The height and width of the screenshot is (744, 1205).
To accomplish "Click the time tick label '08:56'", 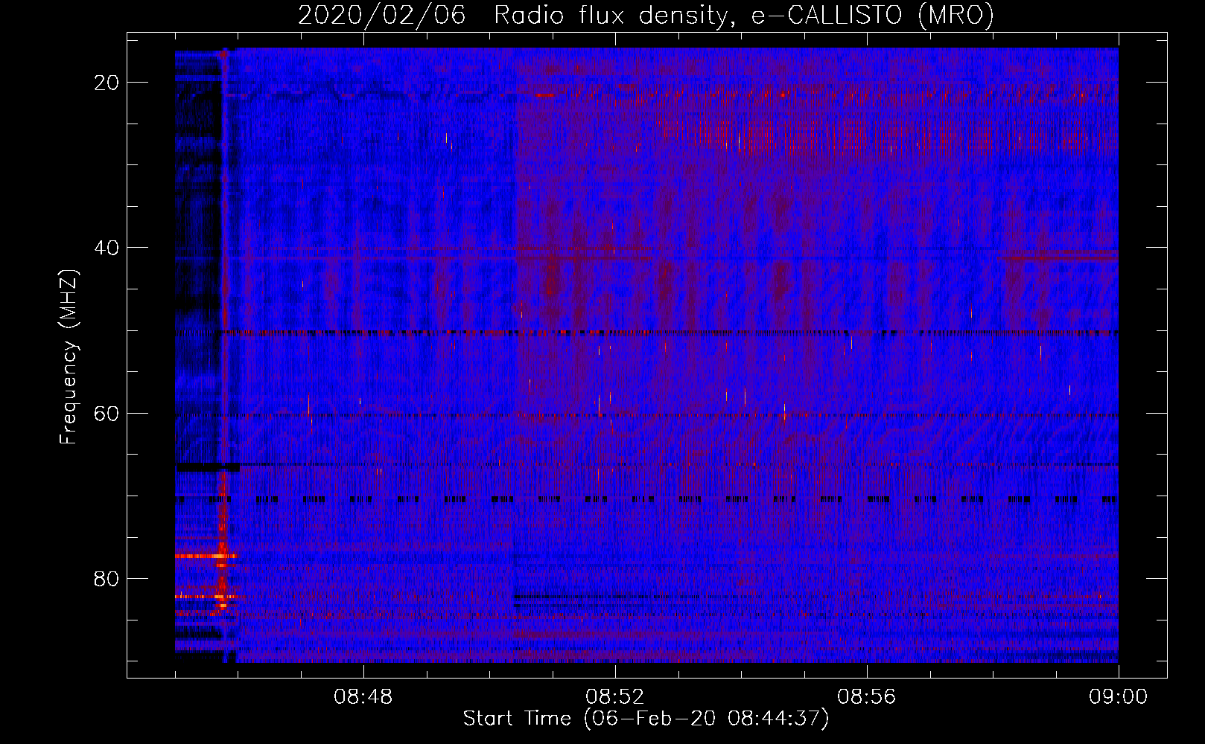I will [x=866, y=697].
